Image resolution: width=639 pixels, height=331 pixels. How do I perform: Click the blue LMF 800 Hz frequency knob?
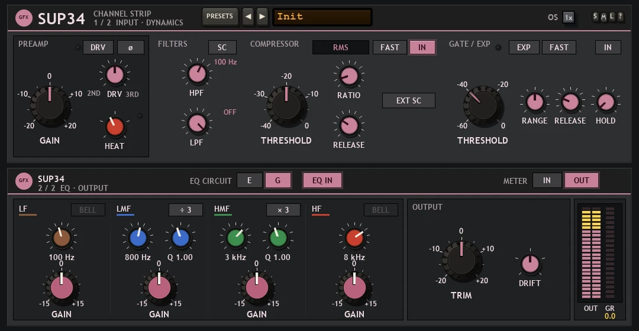pos(138,238)
